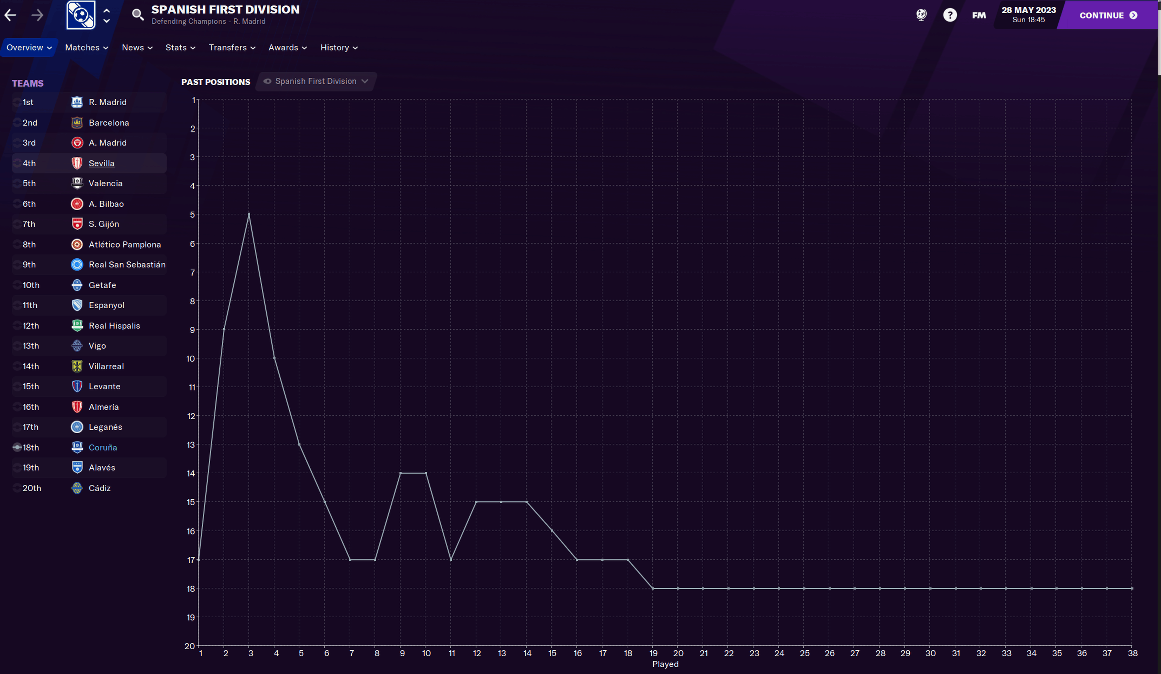Click the next competition down chevron
This screenshot has height=674, width=1161.
(x=106, y=21)
